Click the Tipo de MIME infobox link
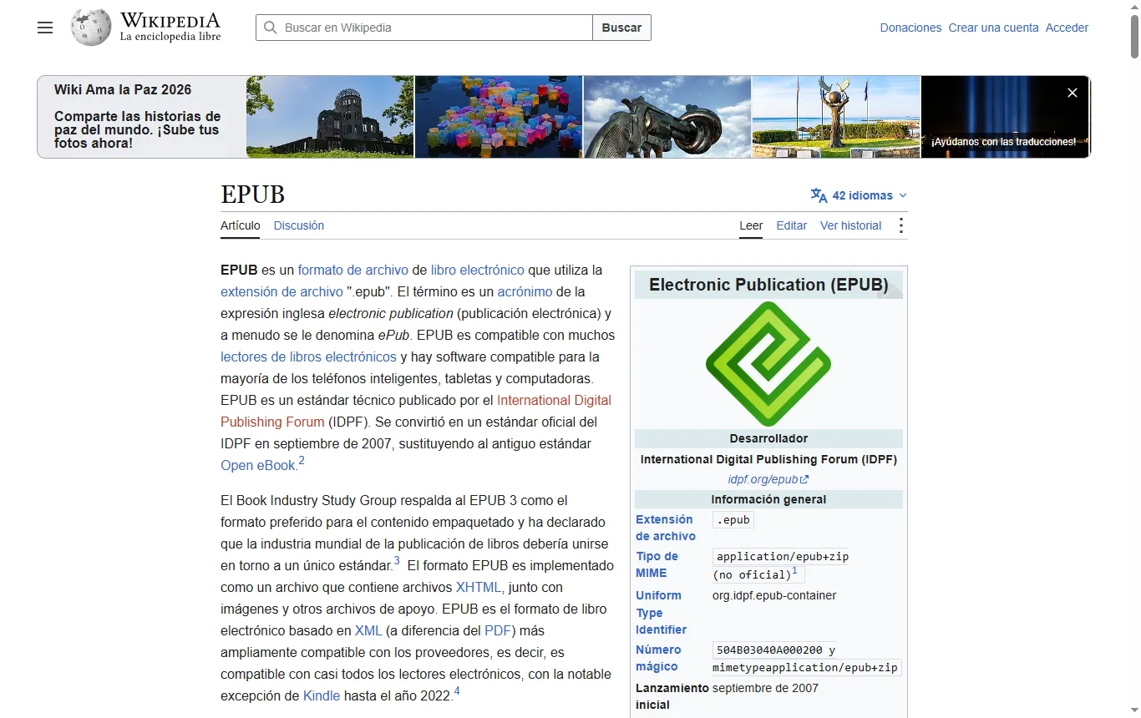Screen dimensions: 1141x718 [x=657, y=564]
